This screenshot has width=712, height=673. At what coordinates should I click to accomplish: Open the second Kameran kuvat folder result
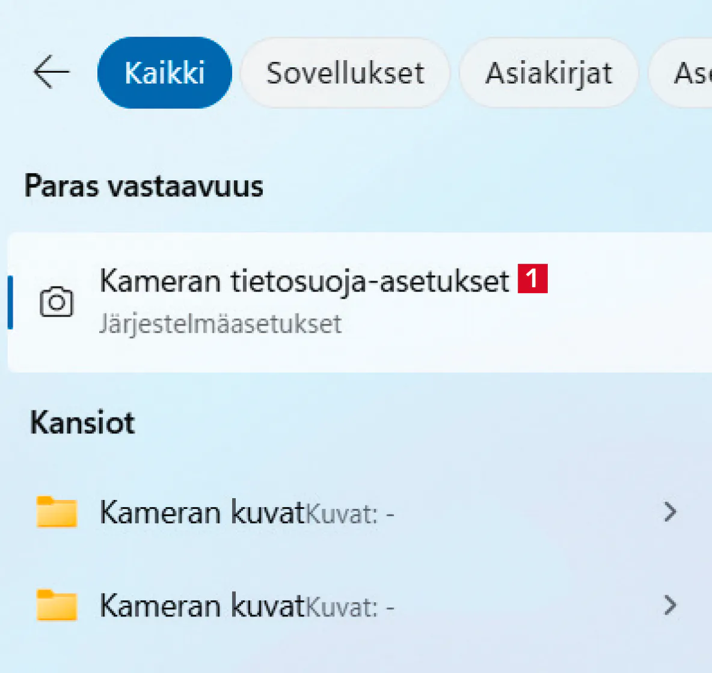(202, 606)
